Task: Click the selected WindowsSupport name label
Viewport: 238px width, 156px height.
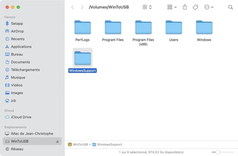Action: (82, 70)
